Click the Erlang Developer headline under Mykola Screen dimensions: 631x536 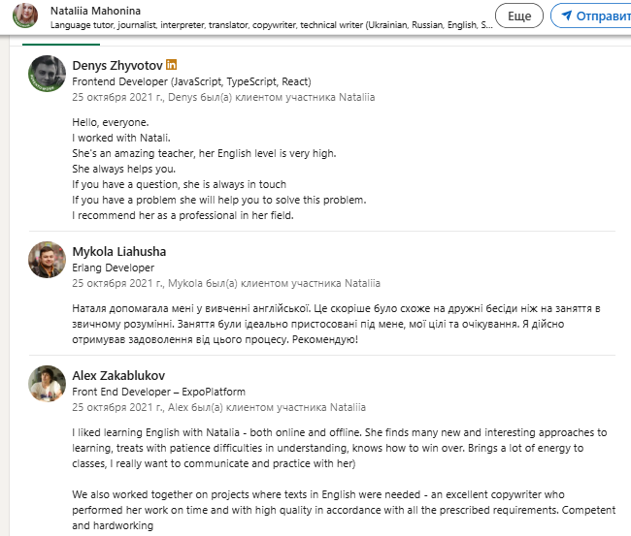pos(113,268)
